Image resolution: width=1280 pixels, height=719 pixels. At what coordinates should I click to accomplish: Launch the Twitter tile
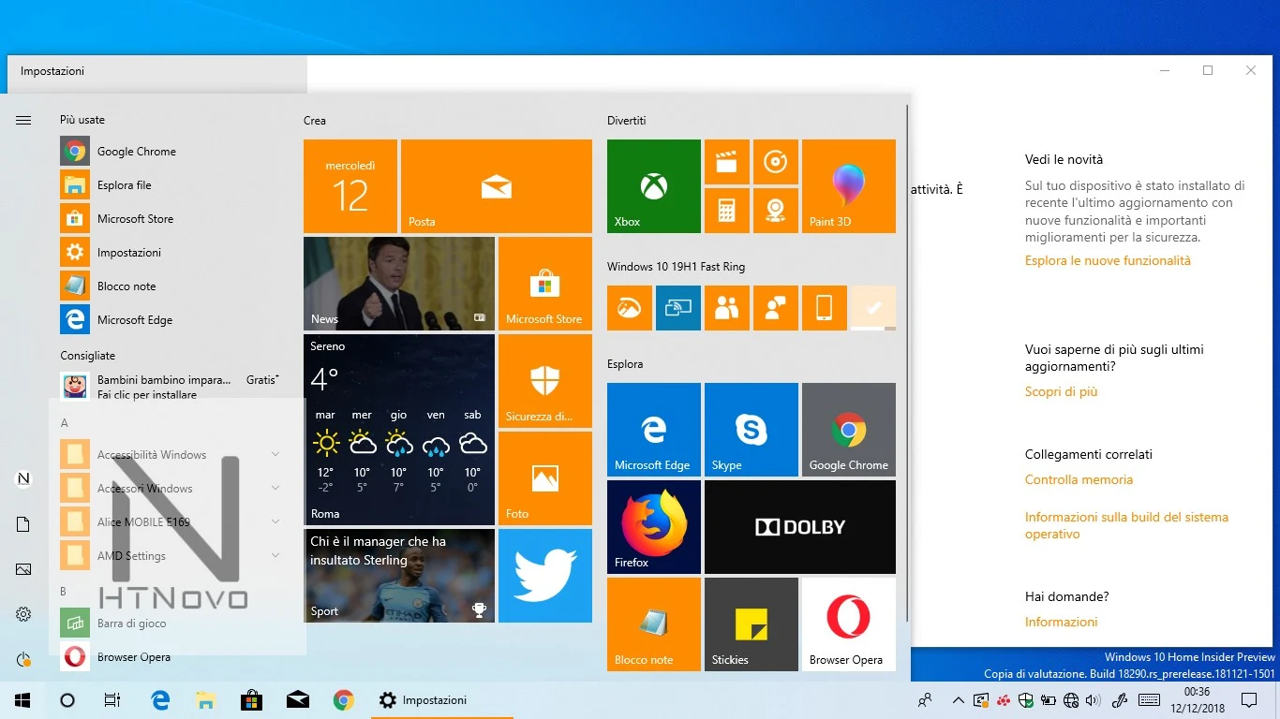tap(544, 576)
